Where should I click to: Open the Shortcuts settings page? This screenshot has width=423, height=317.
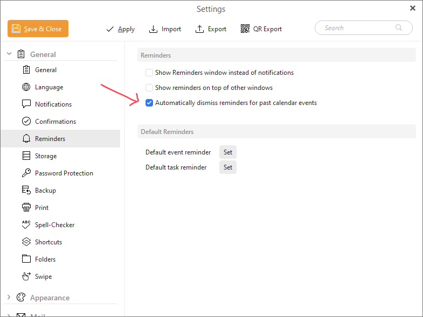coord(48,242)
